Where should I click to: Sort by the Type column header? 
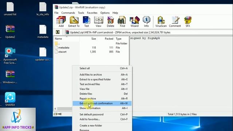122,39
